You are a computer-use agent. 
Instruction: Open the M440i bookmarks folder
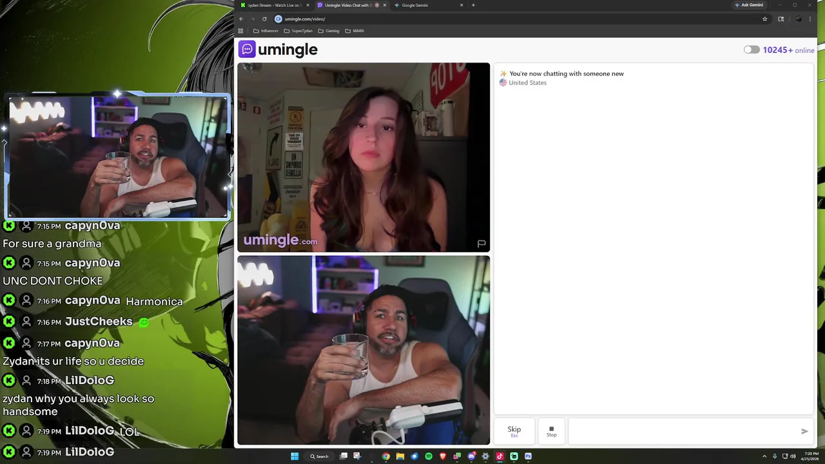(x=354, y=31)
